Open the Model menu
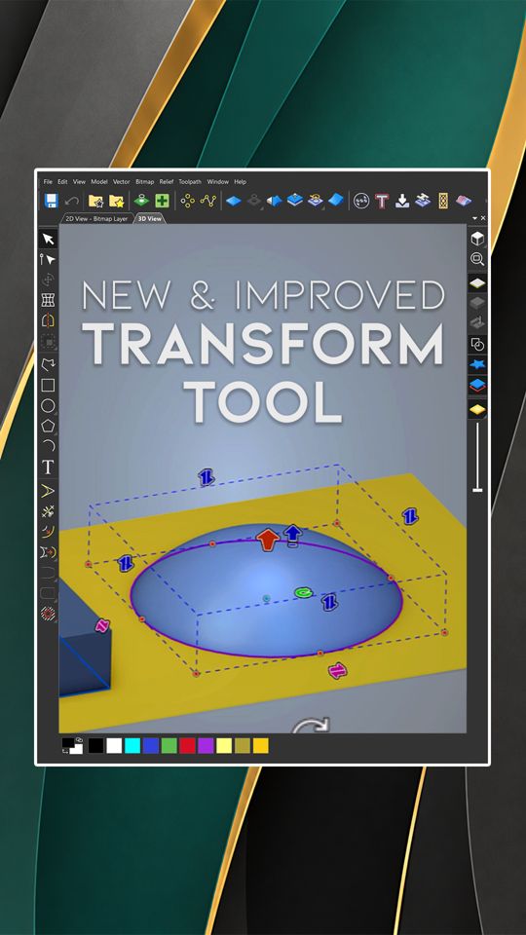Viewport: 526px width, 935px height. coord(99,181)
